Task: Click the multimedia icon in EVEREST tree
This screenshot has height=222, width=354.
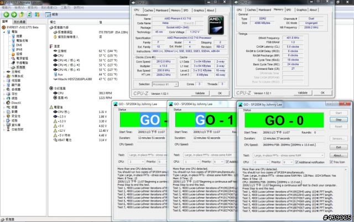Action: click(x=8, y=90)
